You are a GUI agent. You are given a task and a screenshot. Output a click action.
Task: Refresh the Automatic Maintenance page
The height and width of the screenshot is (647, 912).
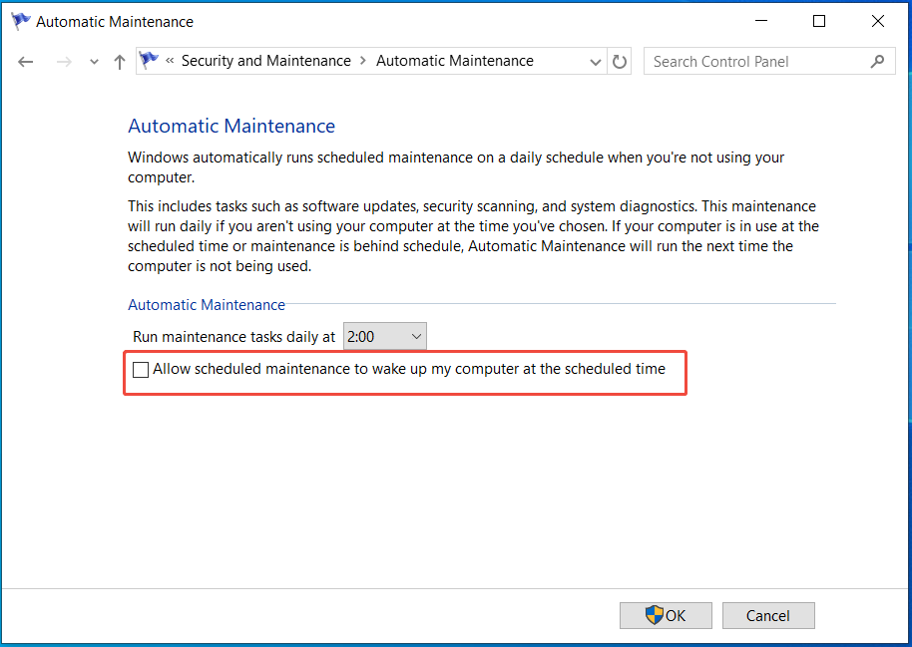(619, 61)
